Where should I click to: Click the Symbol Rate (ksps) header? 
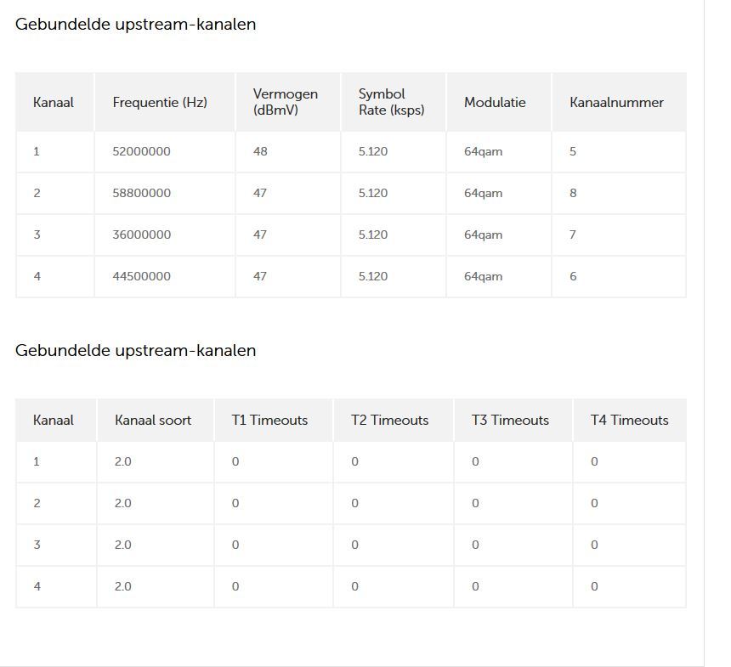(x=391, y=102)
